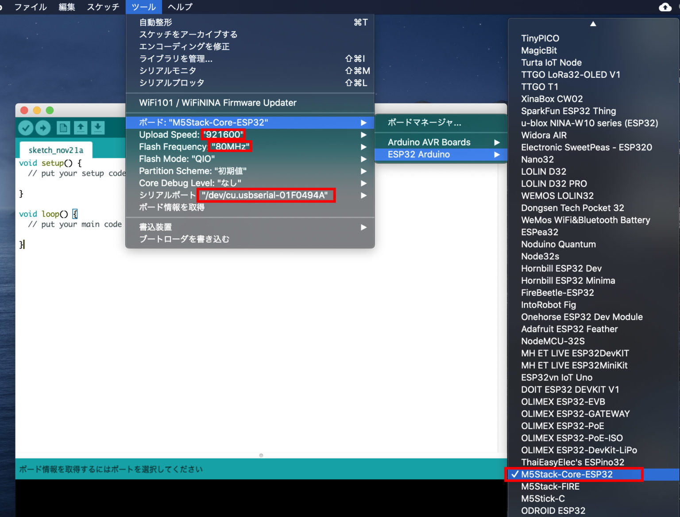Choose the TinyPICO board
Image resolution: width=680 pixels, height=517 pixels.
(x=540, y=38)
